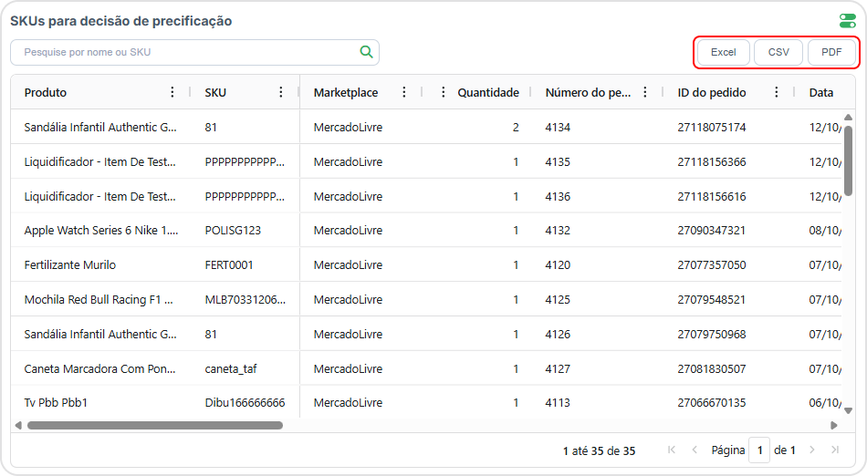Sort by the SKU column header
This screenshot has width=867, height=476.
point(215,92)
